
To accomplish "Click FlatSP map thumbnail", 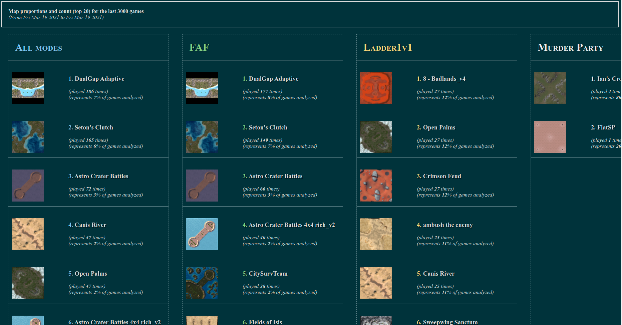I will pyautogui.click(x=550, y=137).
